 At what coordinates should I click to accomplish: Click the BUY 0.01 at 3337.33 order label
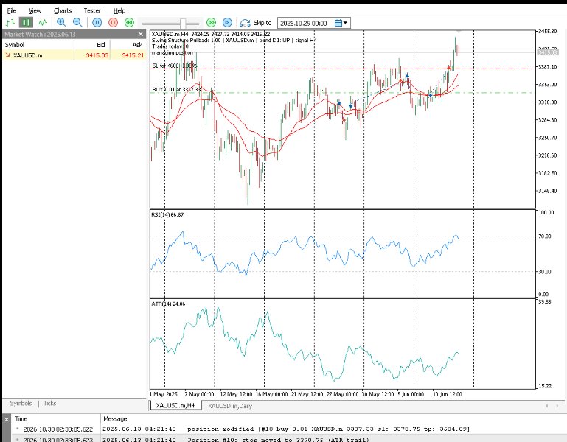pos(176,89)
